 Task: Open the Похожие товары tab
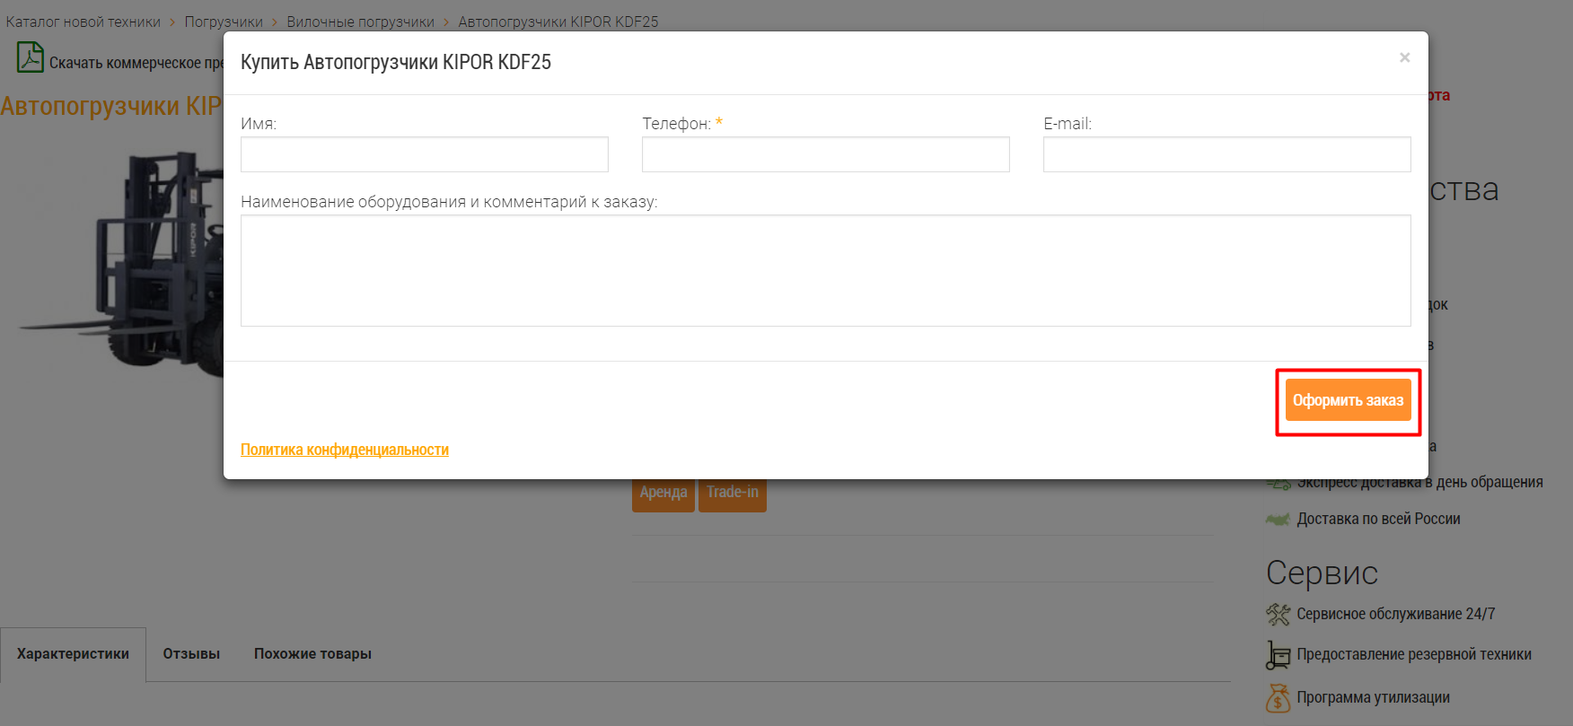[312, 654]
